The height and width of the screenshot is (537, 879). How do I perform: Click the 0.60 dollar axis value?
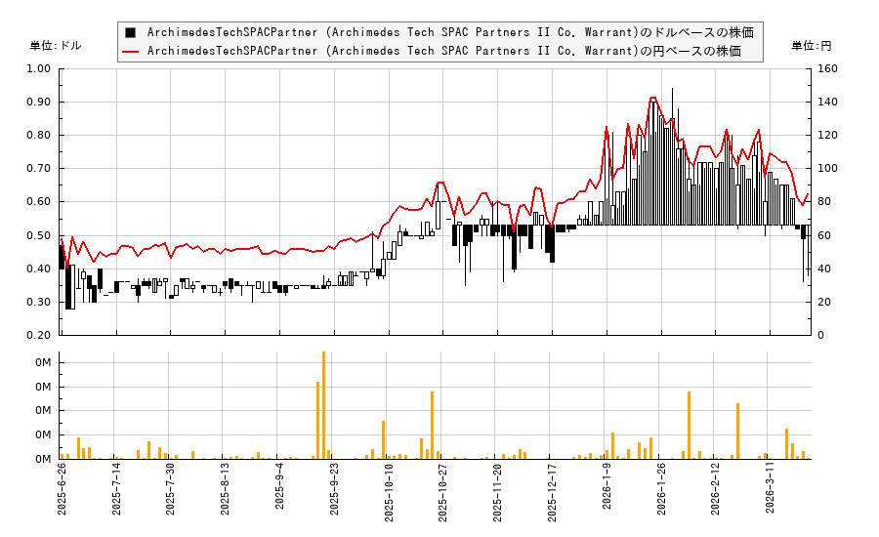(39, 202)
